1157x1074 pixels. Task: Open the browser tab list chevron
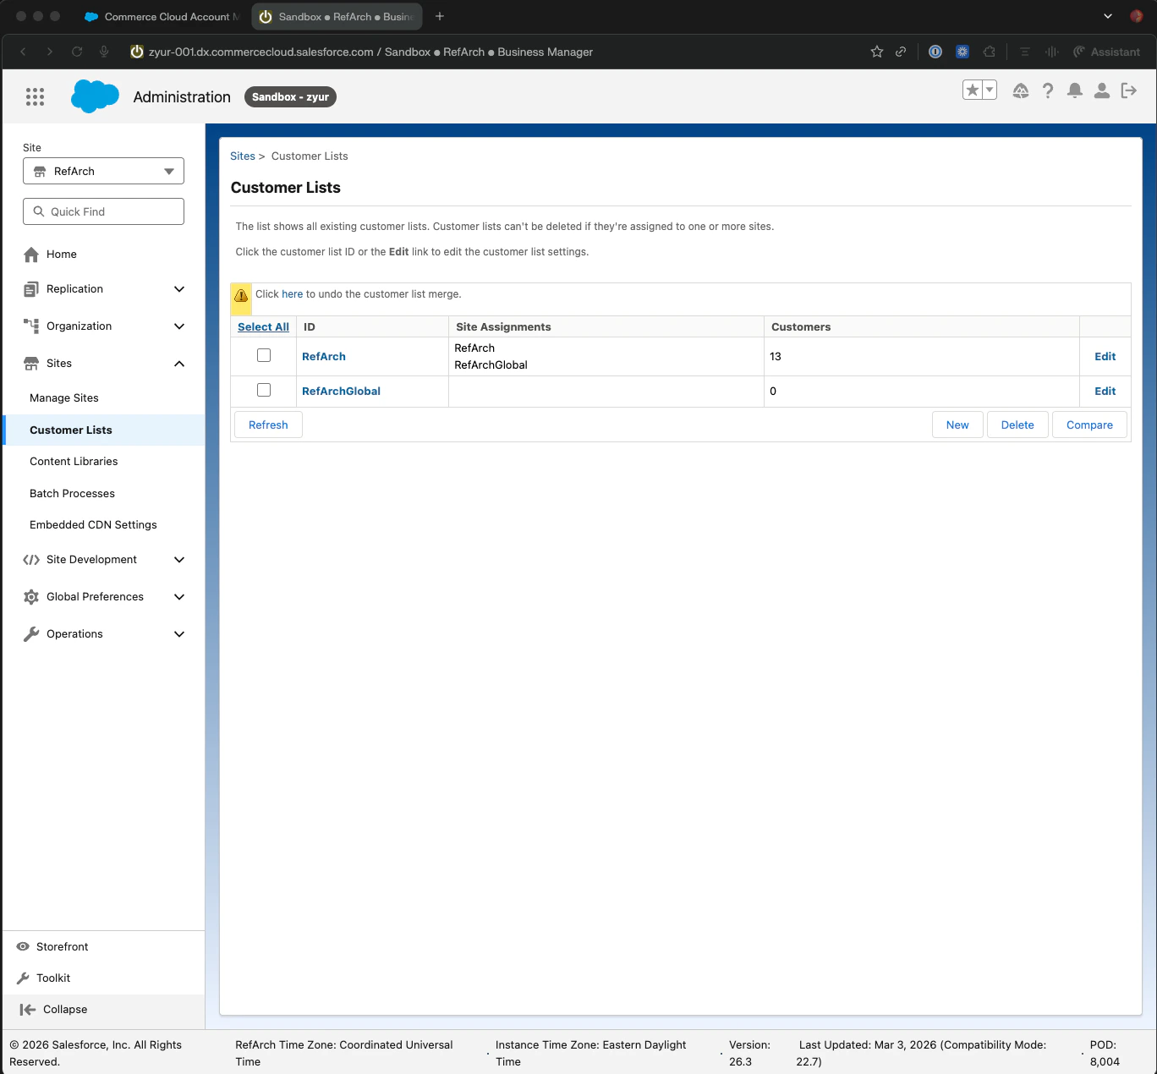pos(1108,16)
